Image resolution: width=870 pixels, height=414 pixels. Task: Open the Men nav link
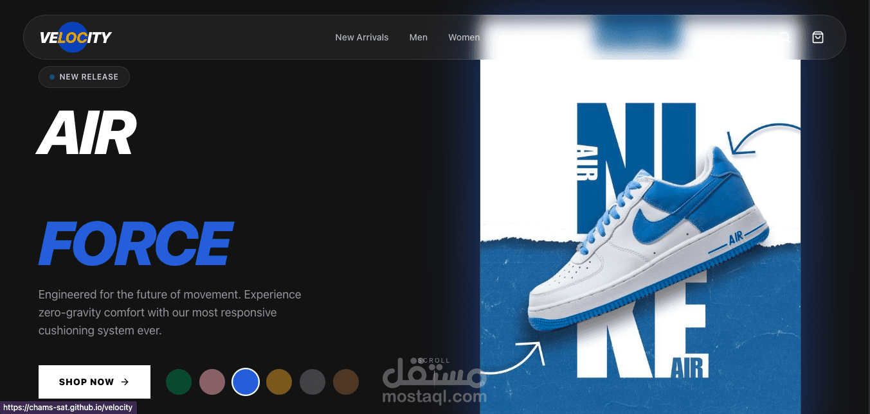click(419, 37)
